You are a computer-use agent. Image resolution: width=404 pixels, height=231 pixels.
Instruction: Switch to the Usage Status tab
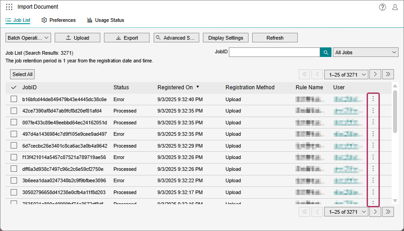coord(105,20)
